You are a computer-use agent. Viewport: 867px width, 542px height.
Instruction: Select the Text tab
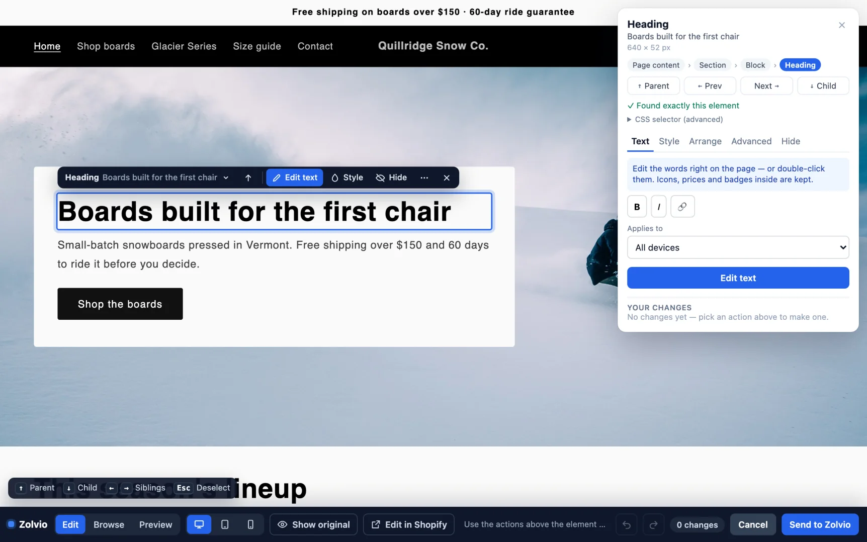pyautogui.click(x=640, y=141)
